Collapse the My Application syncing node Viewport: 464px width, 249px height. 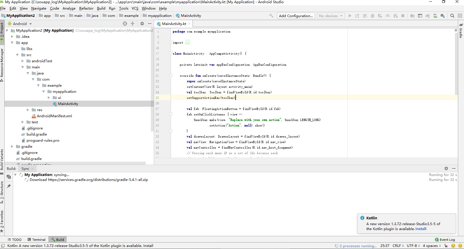click(15, 175)
